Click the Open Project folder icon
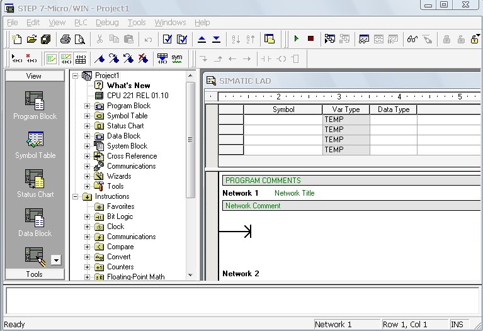 pos(31,39)
